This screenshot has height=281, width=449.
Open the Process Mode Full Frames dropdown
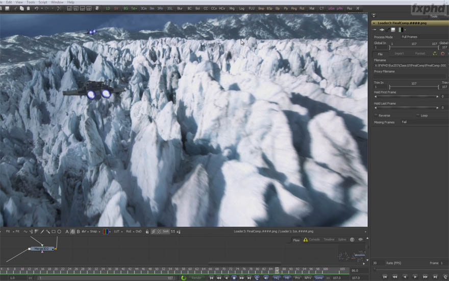tap(424, 37)
